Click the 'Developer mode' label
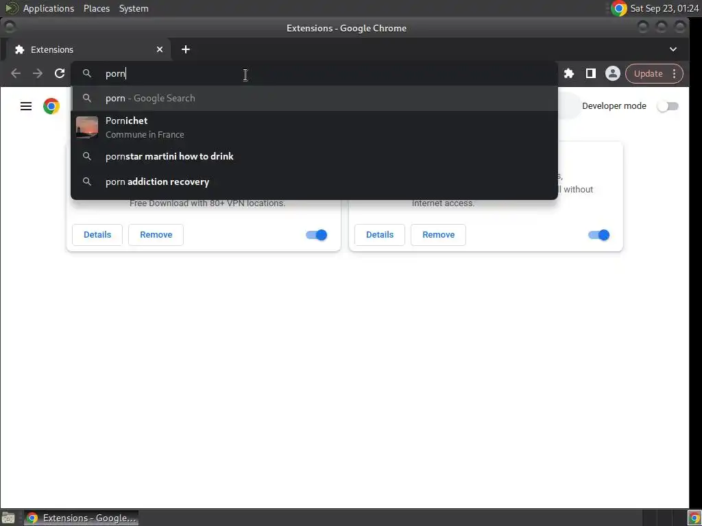Image resolution: width=702 pixels, height=526 pixels. pos(614,106)
